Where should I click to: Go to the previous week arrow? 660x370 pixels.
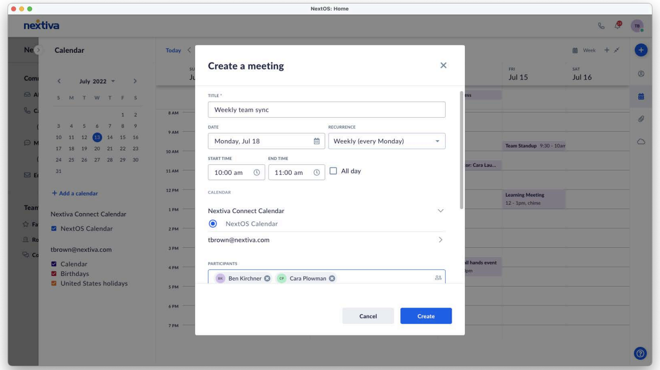(189, 50)
